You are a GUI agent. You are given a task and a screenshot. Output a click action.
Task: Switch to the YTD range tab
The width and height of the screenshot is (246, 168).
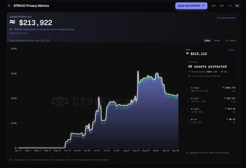tap(230, 6)
